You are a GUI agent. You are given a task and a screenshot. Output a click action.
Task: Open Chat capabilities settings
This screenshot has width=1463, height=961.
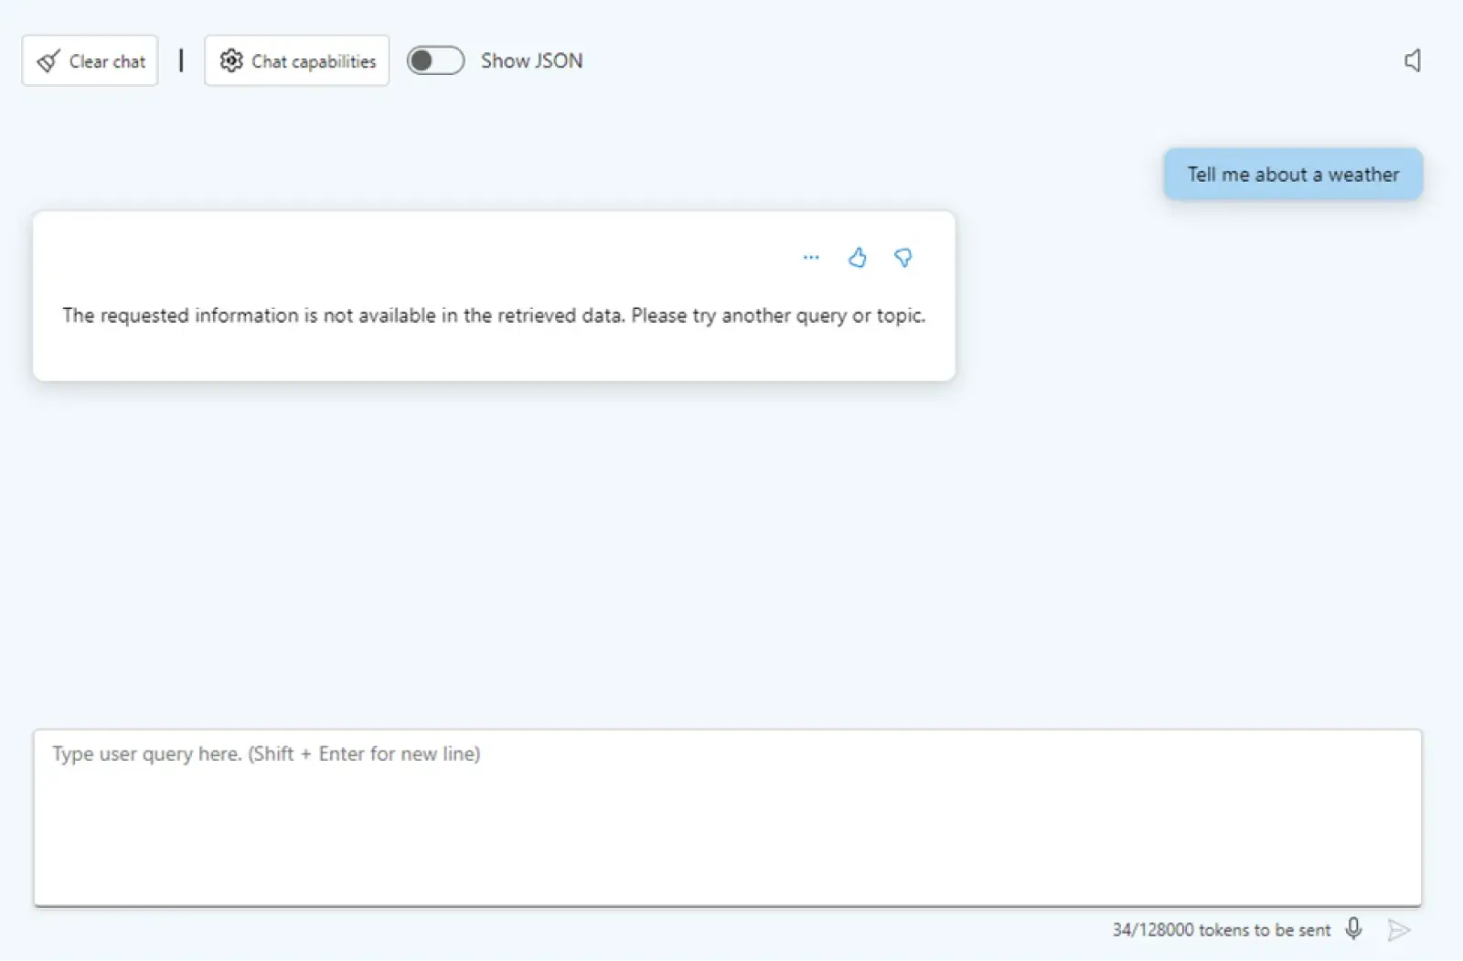297,61
